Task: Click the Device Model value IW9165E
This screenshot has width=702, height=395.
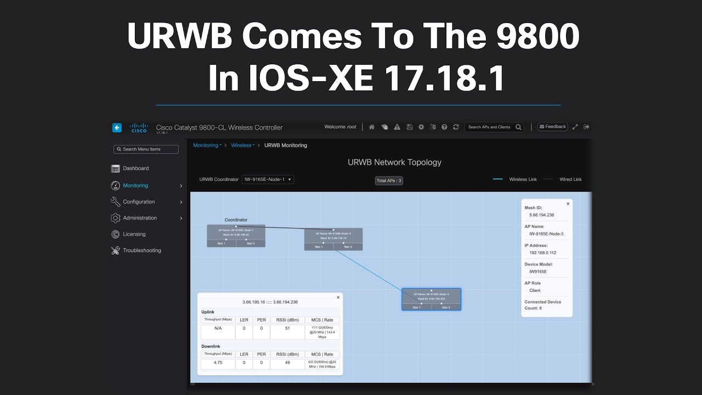Action: pos(538,272)
